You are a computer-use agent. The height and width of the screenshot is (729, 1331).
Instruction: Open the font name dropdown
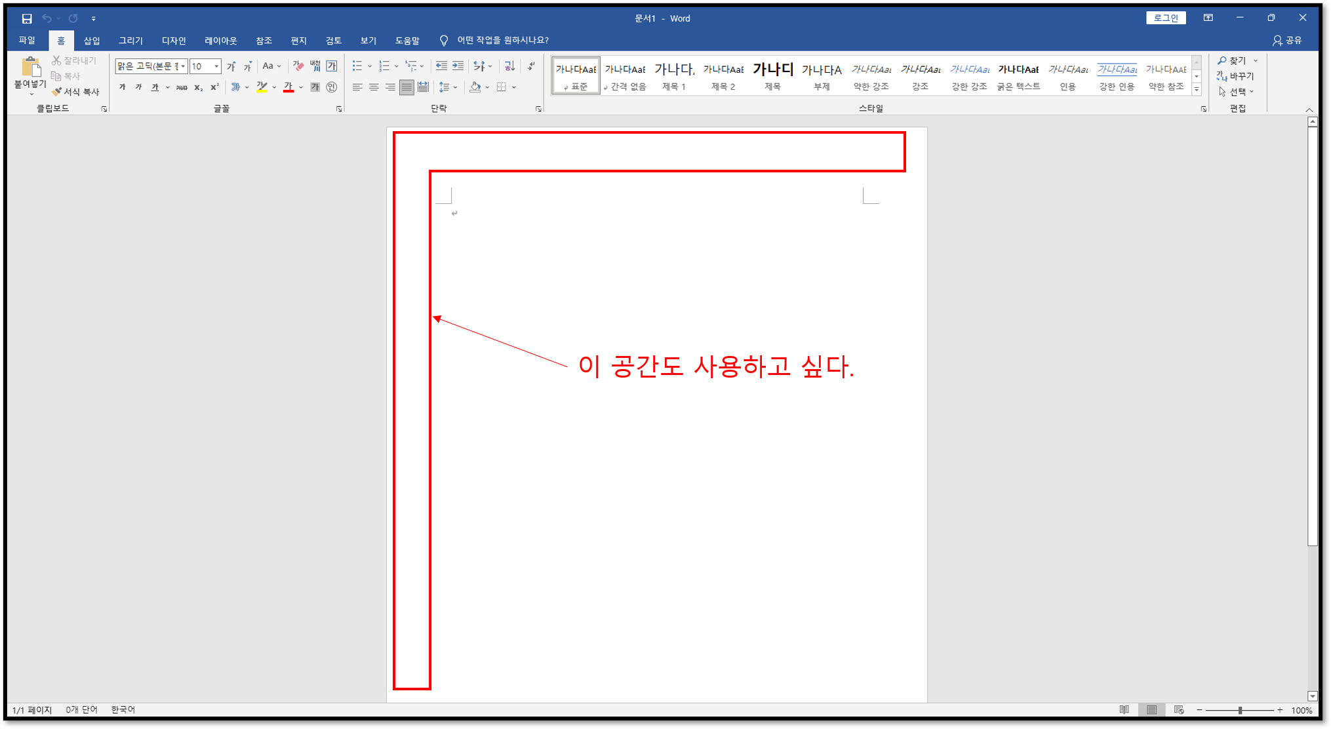pyautogui.click(x=183, y=66)
